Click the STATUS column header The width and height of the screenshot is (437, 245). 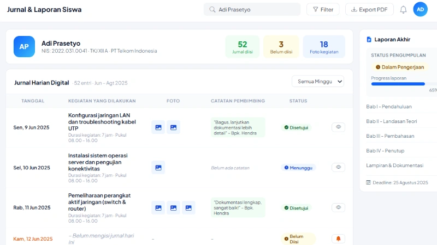click(298, 101)
